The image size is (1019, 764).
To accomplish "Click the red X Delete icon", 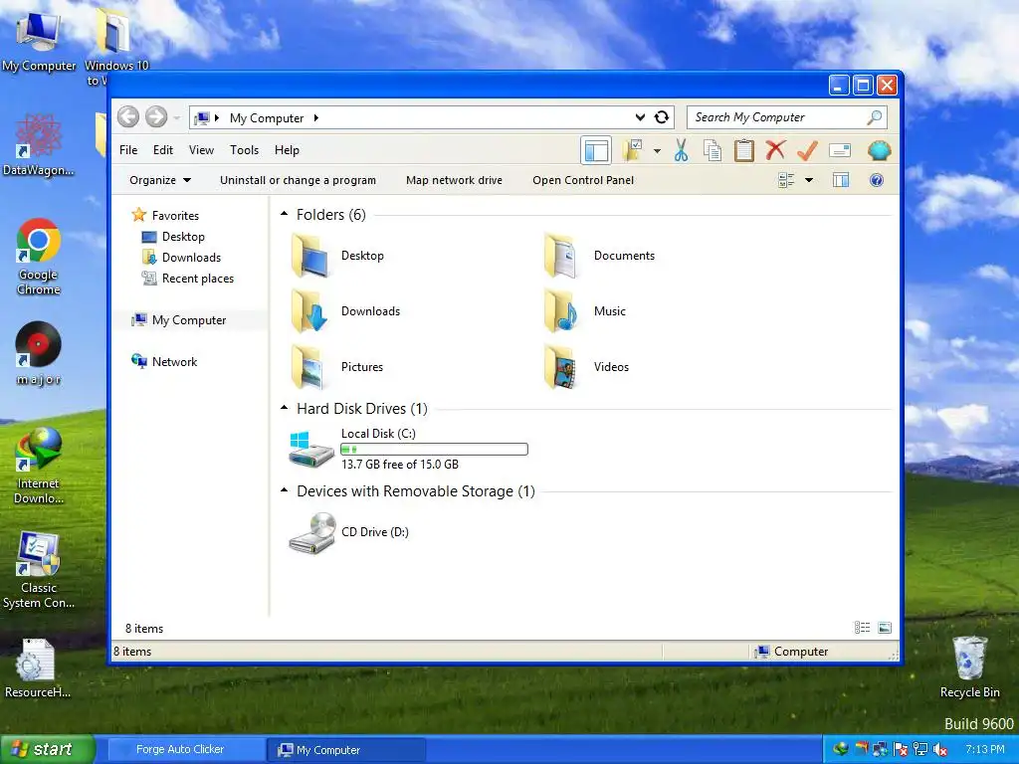I will [x=775, y=150].
